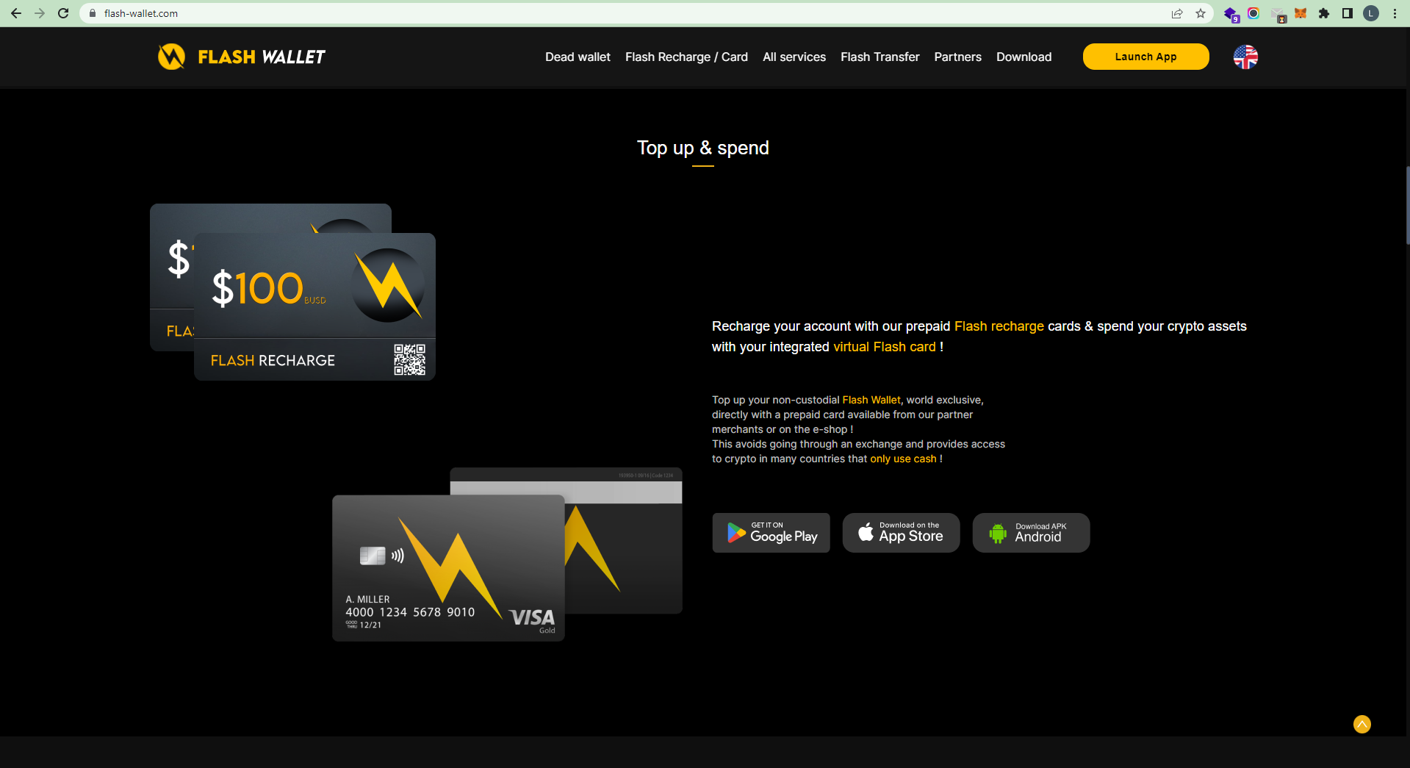Click the scroll-to-top arrow button

pos(1362,725)
